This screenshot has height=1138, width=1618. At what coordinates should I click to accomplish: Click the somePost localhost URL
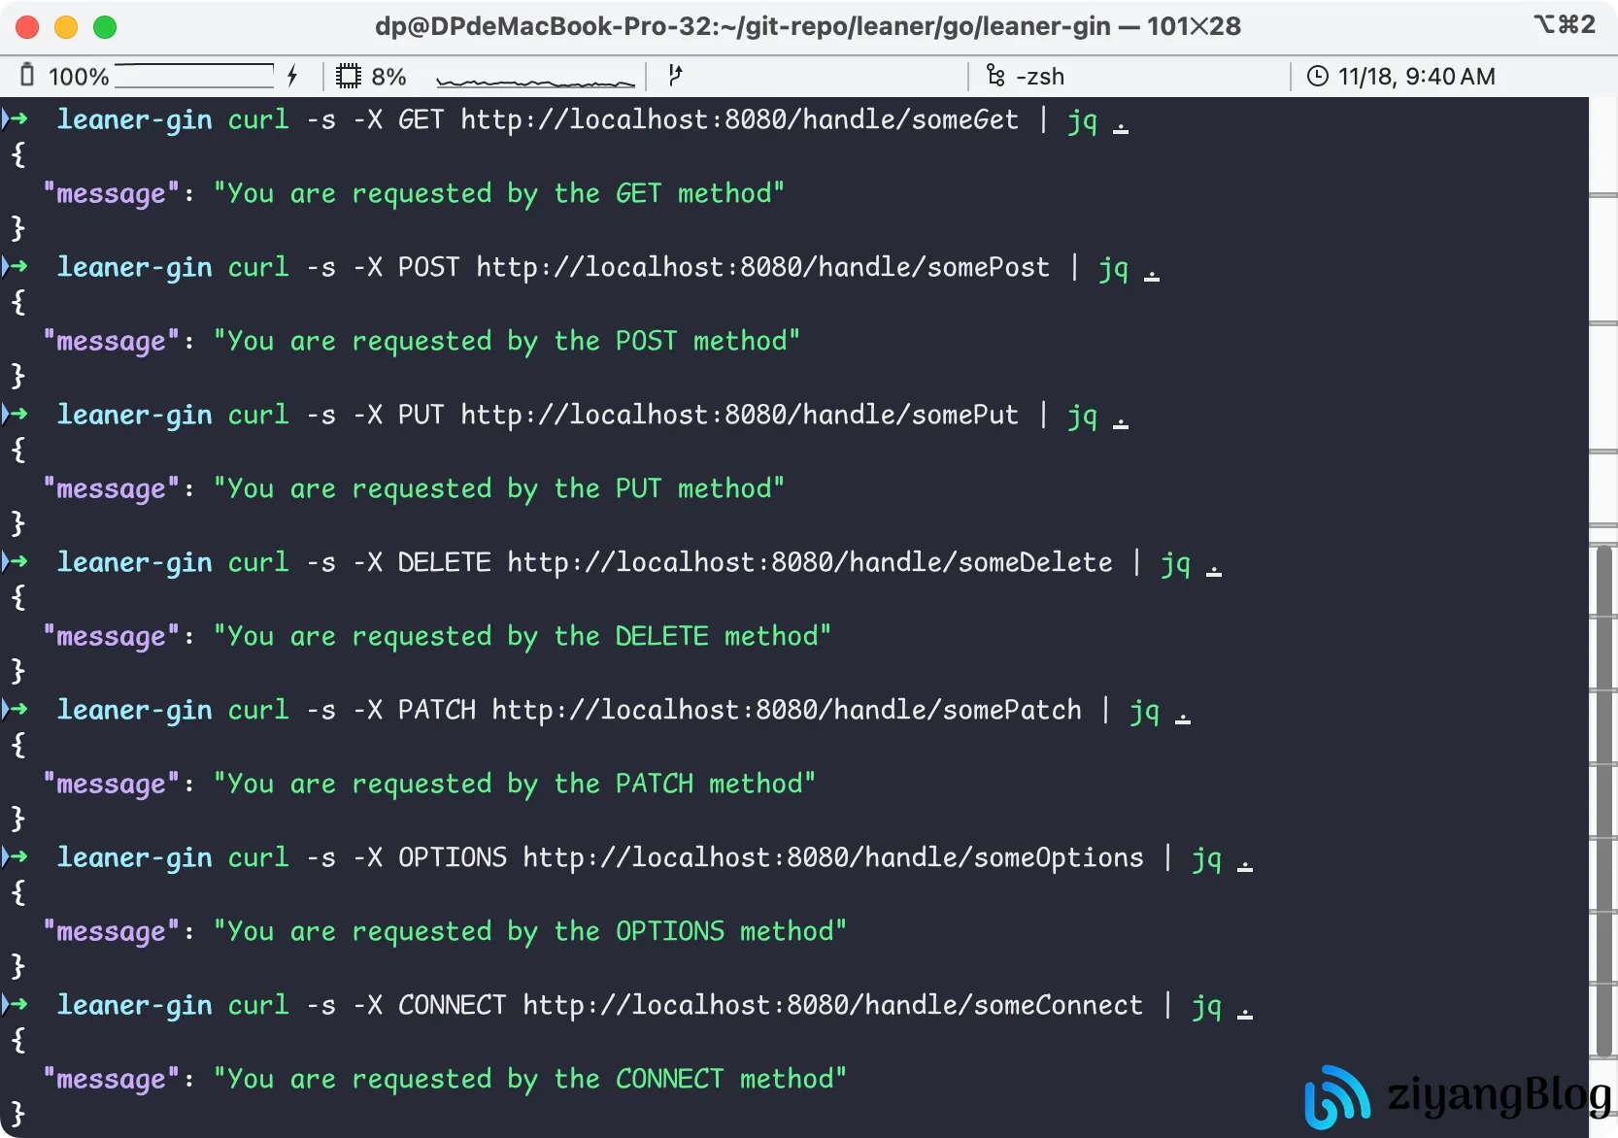pos(762,267)
